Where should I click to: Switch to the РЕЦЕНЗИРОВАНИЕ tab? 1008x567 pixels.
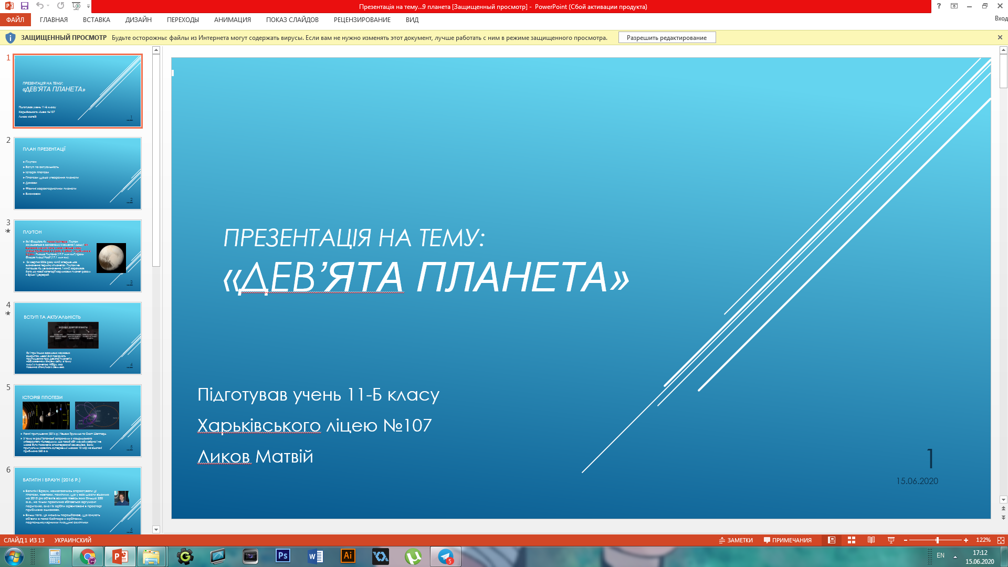(x=362, y=20)
